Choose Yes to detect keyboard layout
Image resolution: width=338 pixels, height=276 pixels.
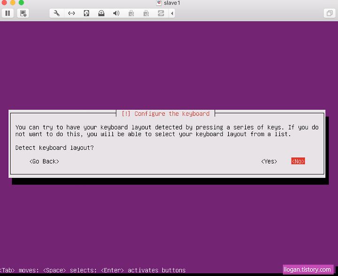(x=269, y=161)
